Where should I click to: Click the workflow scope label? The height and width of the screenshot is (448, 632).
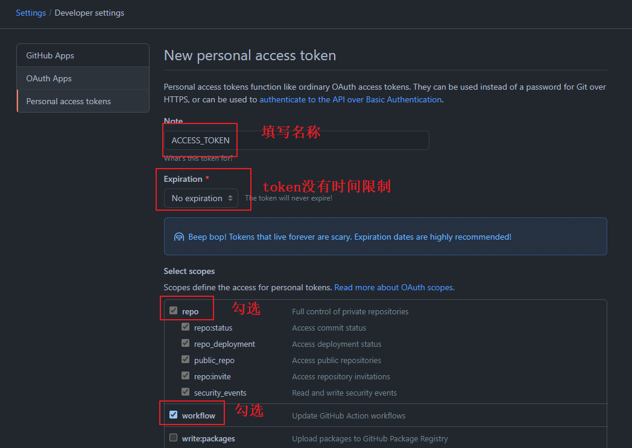click(x=198, y=415)
